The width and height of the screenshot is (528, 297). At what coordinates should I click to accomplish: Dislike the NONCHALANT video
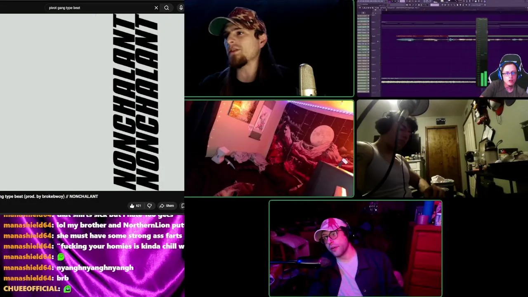pyautogui.click(x=149, y=206)
